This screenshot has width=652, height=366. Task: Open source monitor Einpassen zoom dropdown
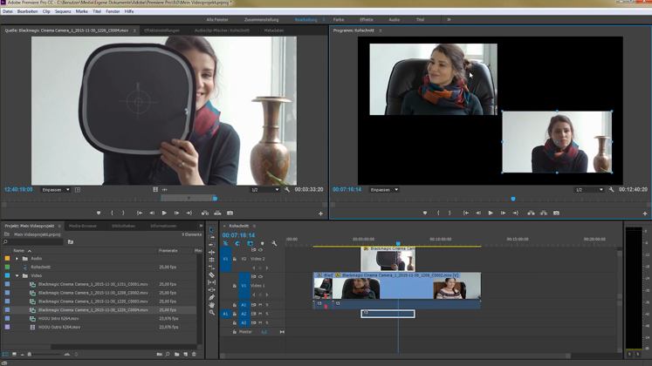(56, 189)
